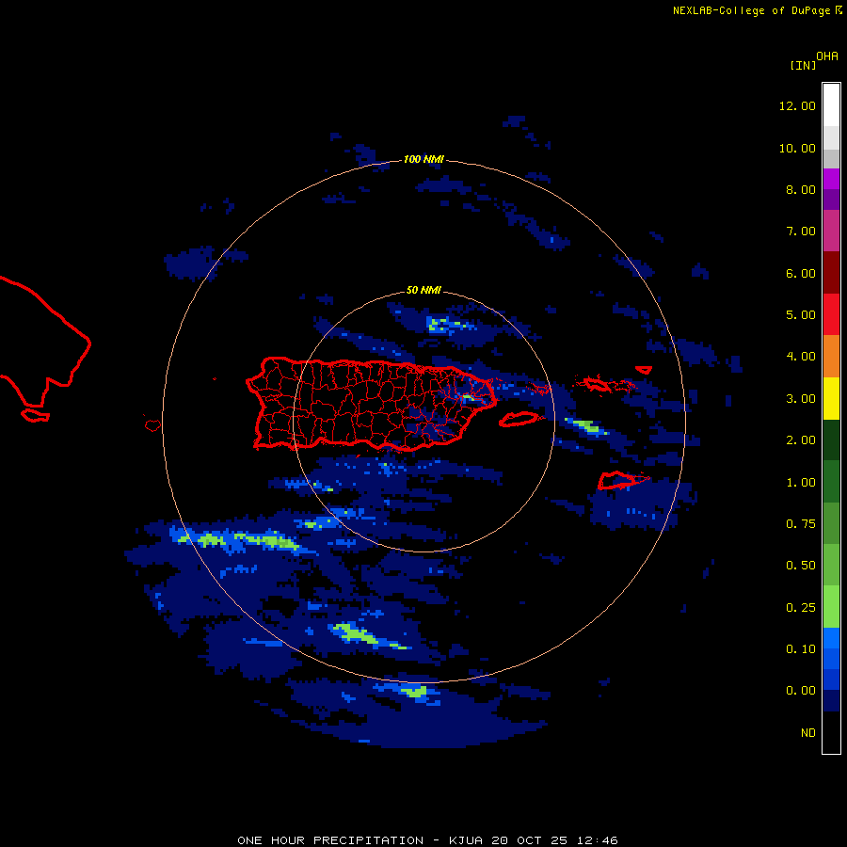Select the 0.75 legend value
The width and height of the screenshot is (847, 847).
[801, 524]
